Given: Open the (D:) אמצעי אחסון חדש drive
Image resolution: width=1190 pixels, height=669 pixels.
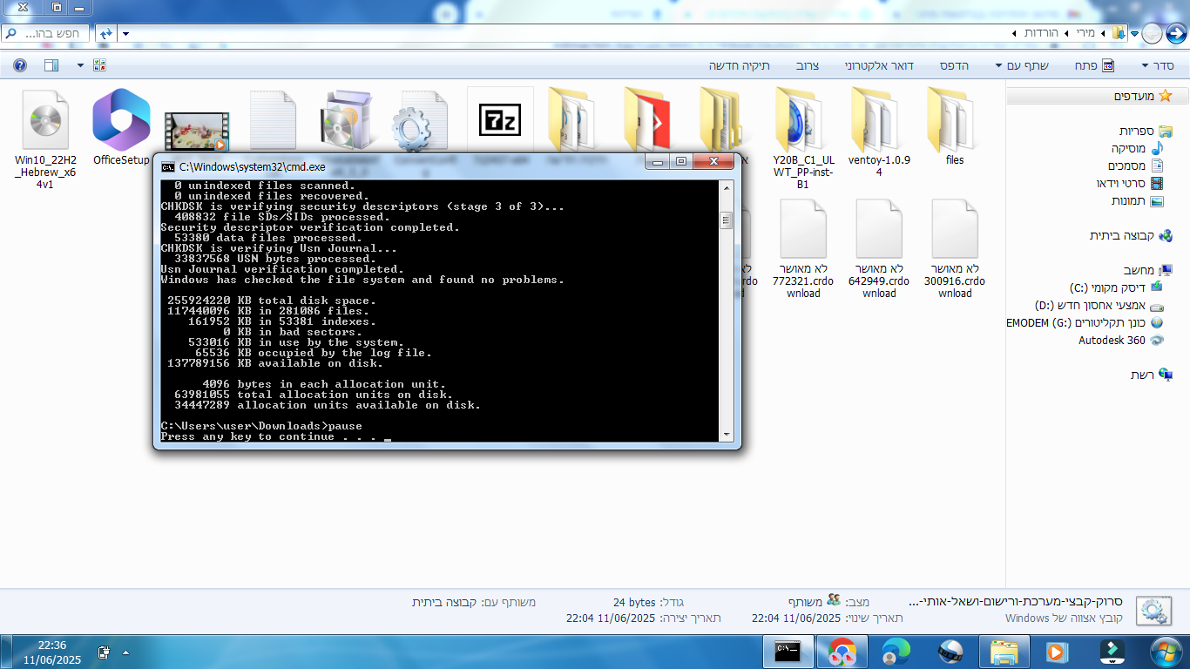Looking at the screenshot, I should click(x=1099, y=306).
